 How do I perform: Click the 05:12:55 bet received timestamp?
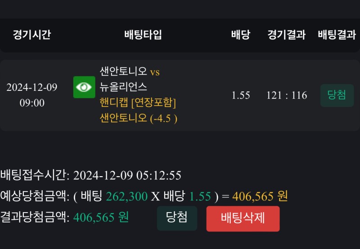pyautogui.click(x=159, y=175)
